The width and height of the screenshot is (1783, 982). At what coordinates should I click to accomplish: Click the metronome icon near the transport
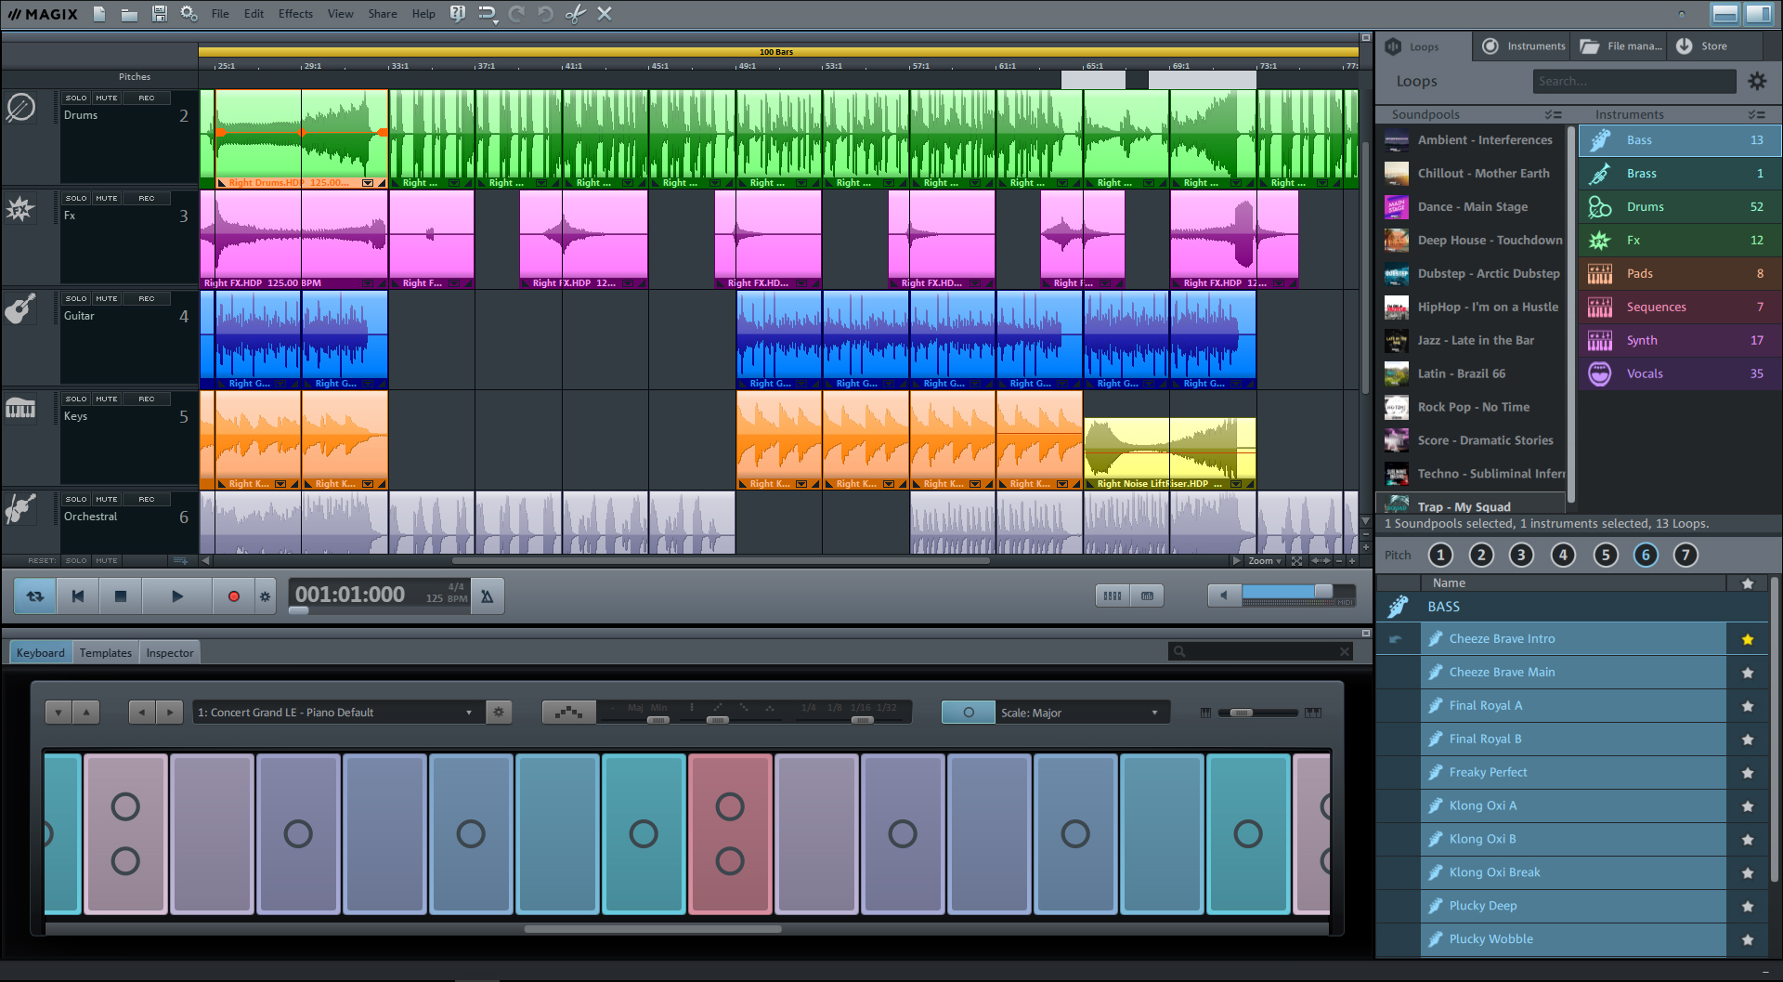[488, 596]
